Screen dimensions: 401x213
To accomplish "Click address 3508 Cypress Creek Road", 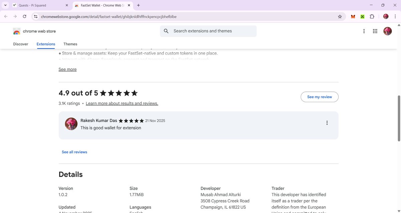I will click(225, 201).
